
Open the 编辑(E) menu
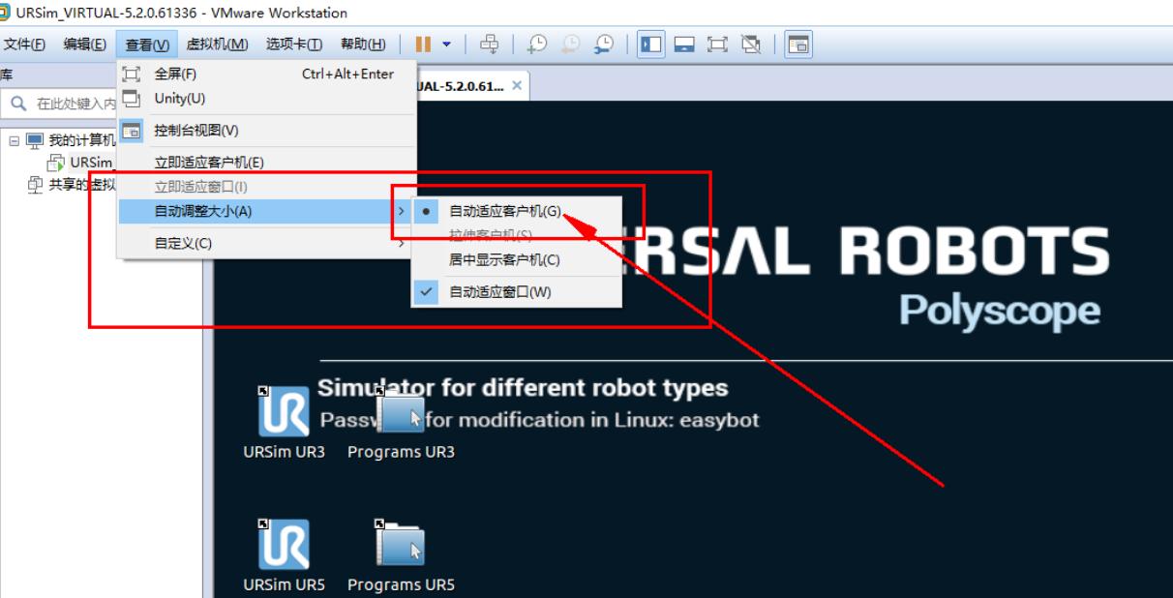(84, 45)
